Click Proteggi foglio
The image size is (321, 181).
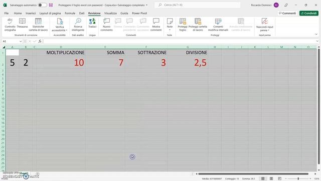click(x=183, y=25)
